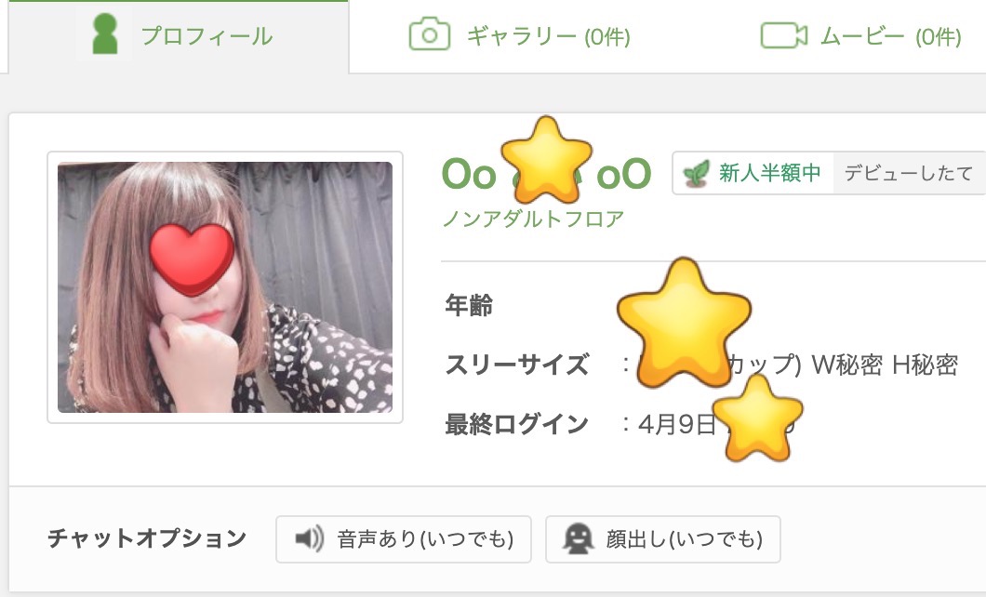Click the star icon near the username
This screenshot has height=597, width=986.
click(548, 166)
